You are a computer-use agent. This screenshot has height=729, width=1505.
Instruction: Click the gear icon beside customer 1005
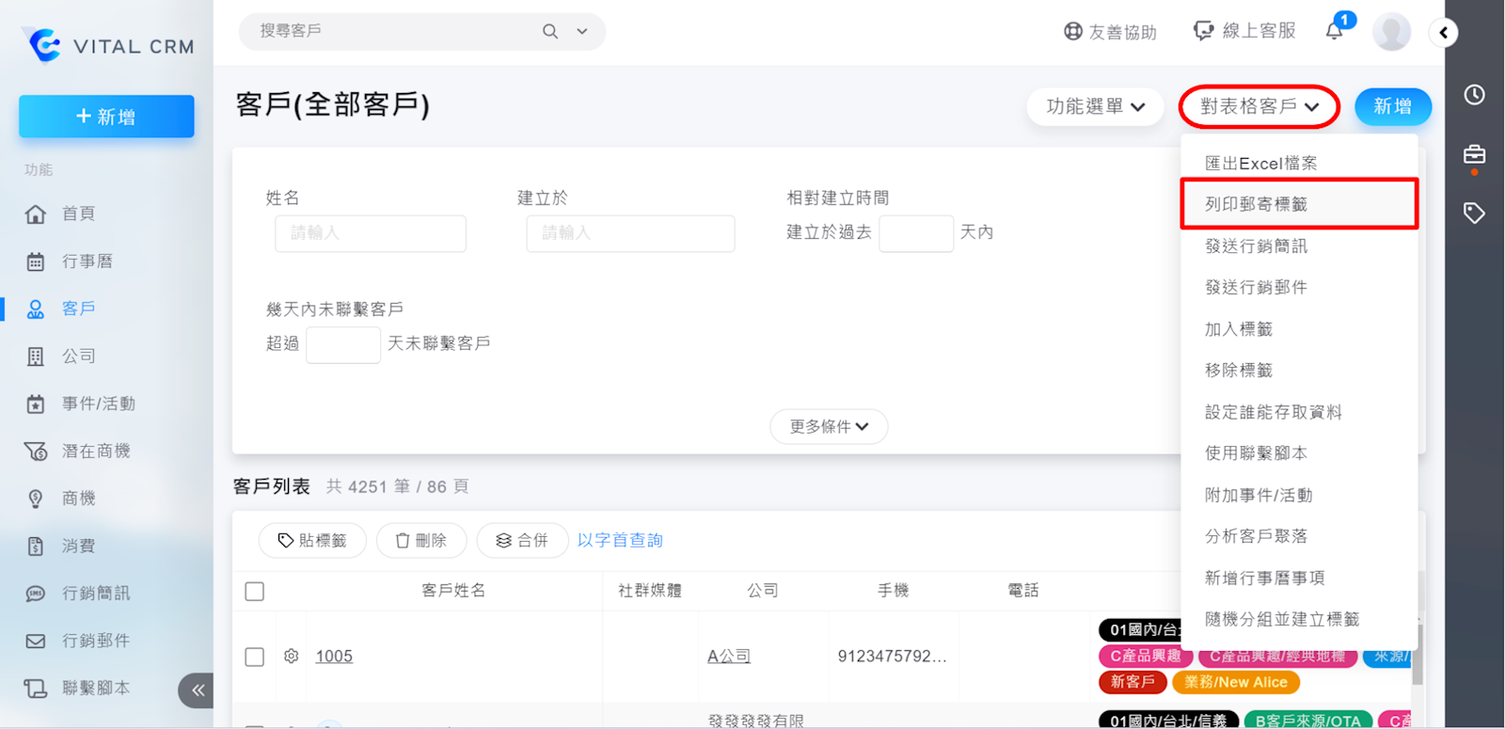click(292, 657)
